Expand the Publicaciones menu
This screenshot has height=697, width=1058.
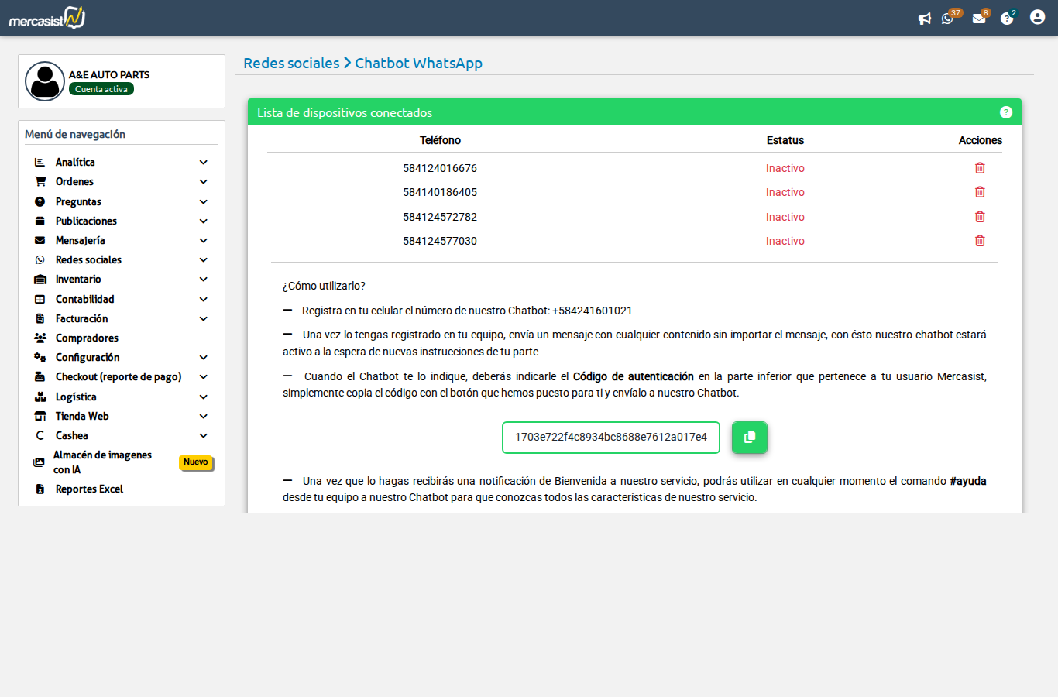(x=203, y=221)
